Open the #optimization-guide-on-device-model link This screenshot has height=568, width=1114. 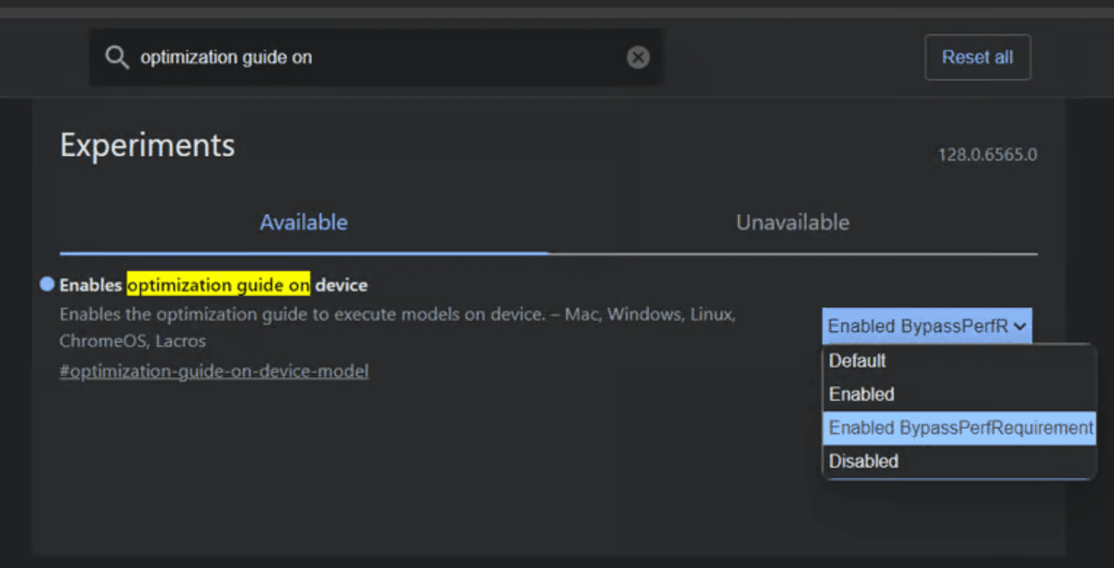[214, 371]
